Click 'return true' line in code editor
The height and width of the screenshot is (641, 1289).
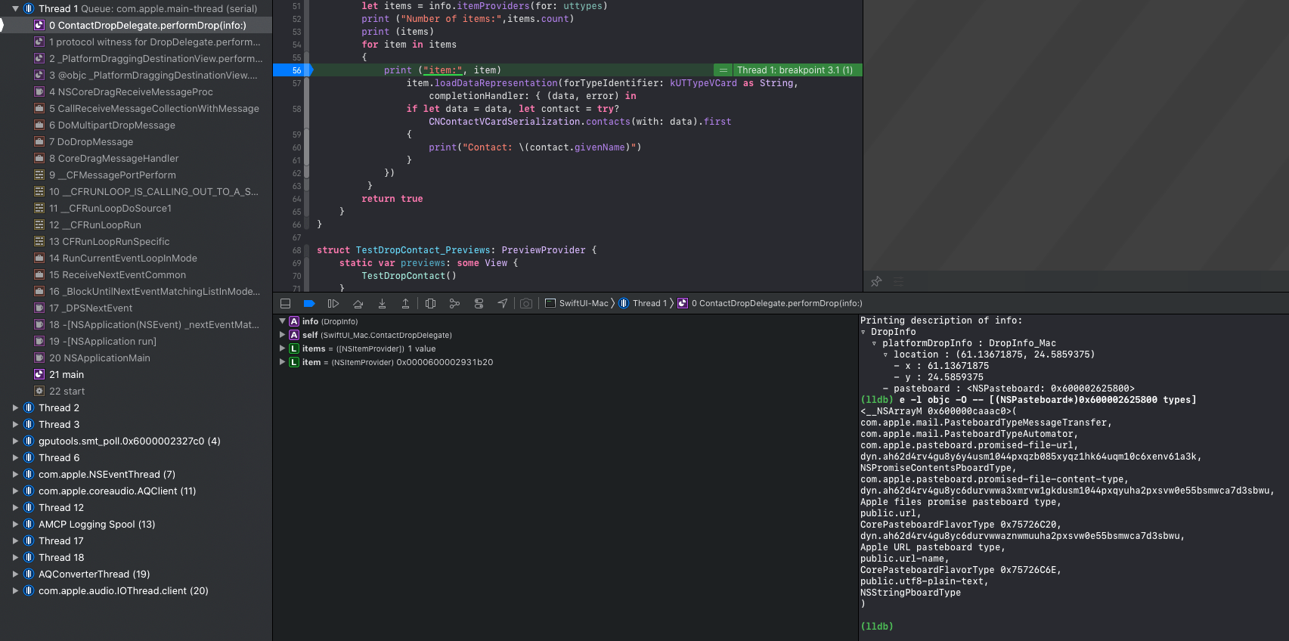392,199
